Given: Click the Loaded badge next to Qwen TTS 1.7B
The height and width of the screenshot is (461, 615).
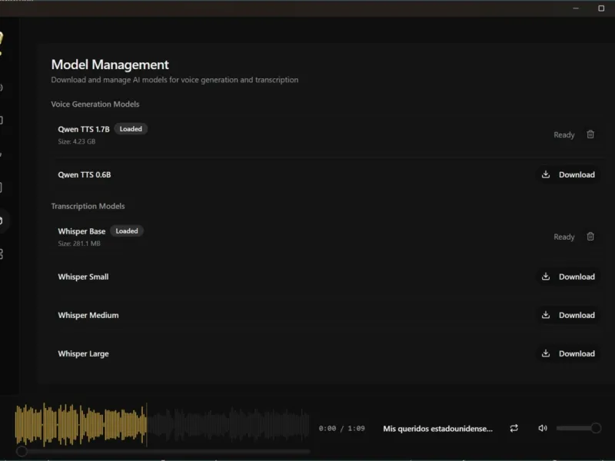Looking at the screenshot, I should tap(131, 129).
